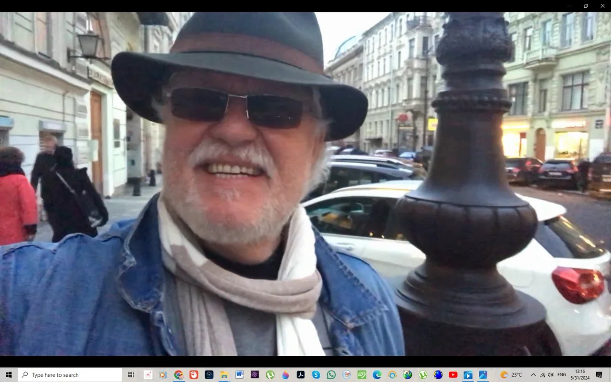Open the speaker volume control
Screen dimensions: 611x382
(551, 375)
